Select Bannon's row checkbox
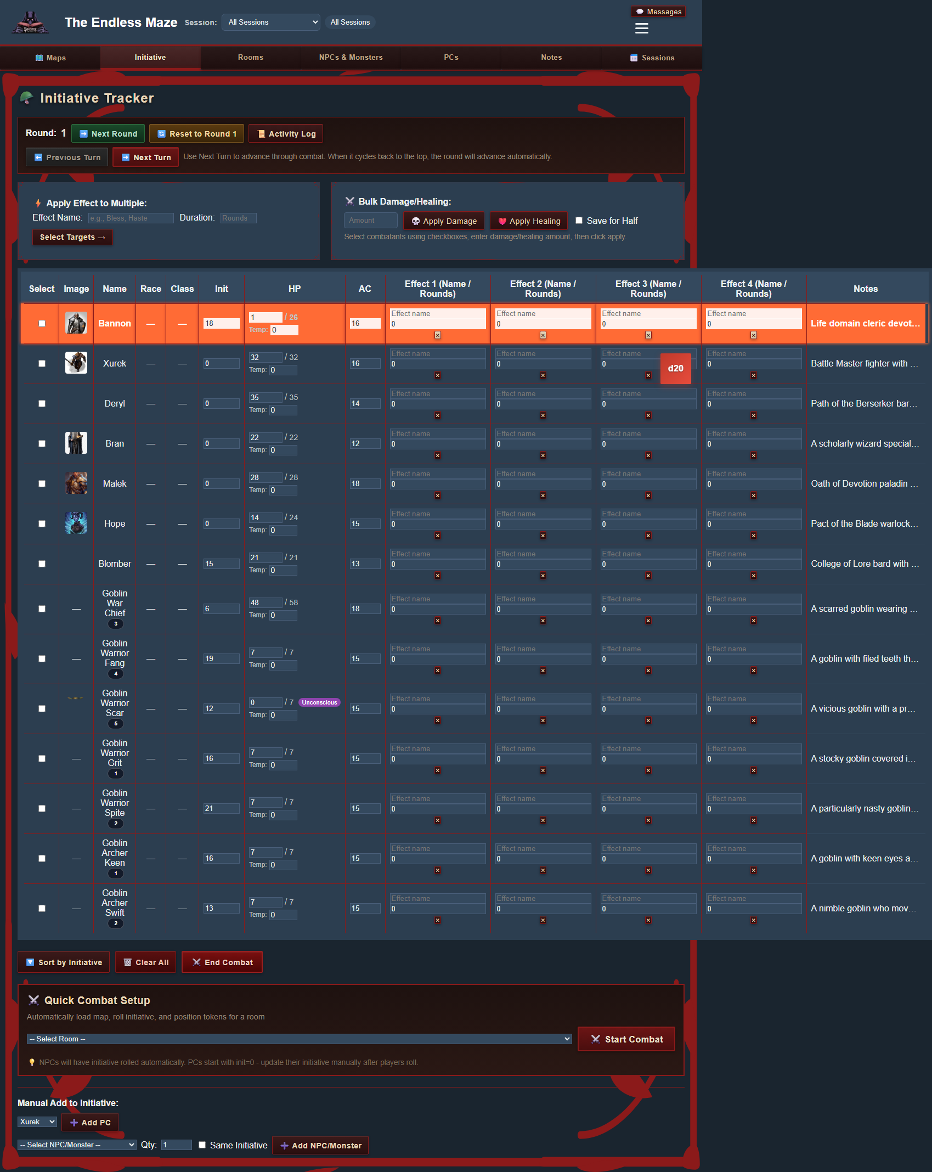The width and height of the screenshot is (932, 1172). point(41,323)
